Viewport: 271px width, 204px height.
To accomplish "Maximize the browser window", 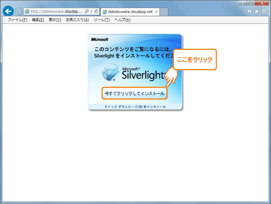I will [x=251, y=3].
